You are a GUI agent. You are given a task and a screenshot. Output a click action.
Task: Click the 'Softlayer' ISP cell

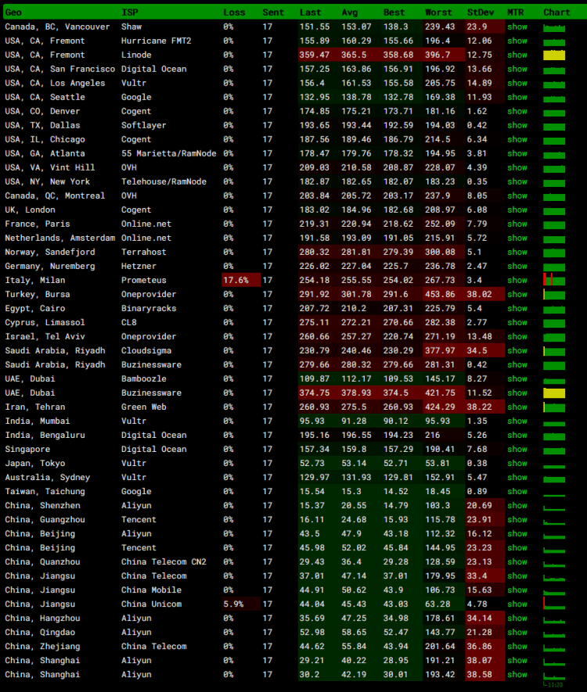[144, 125]
